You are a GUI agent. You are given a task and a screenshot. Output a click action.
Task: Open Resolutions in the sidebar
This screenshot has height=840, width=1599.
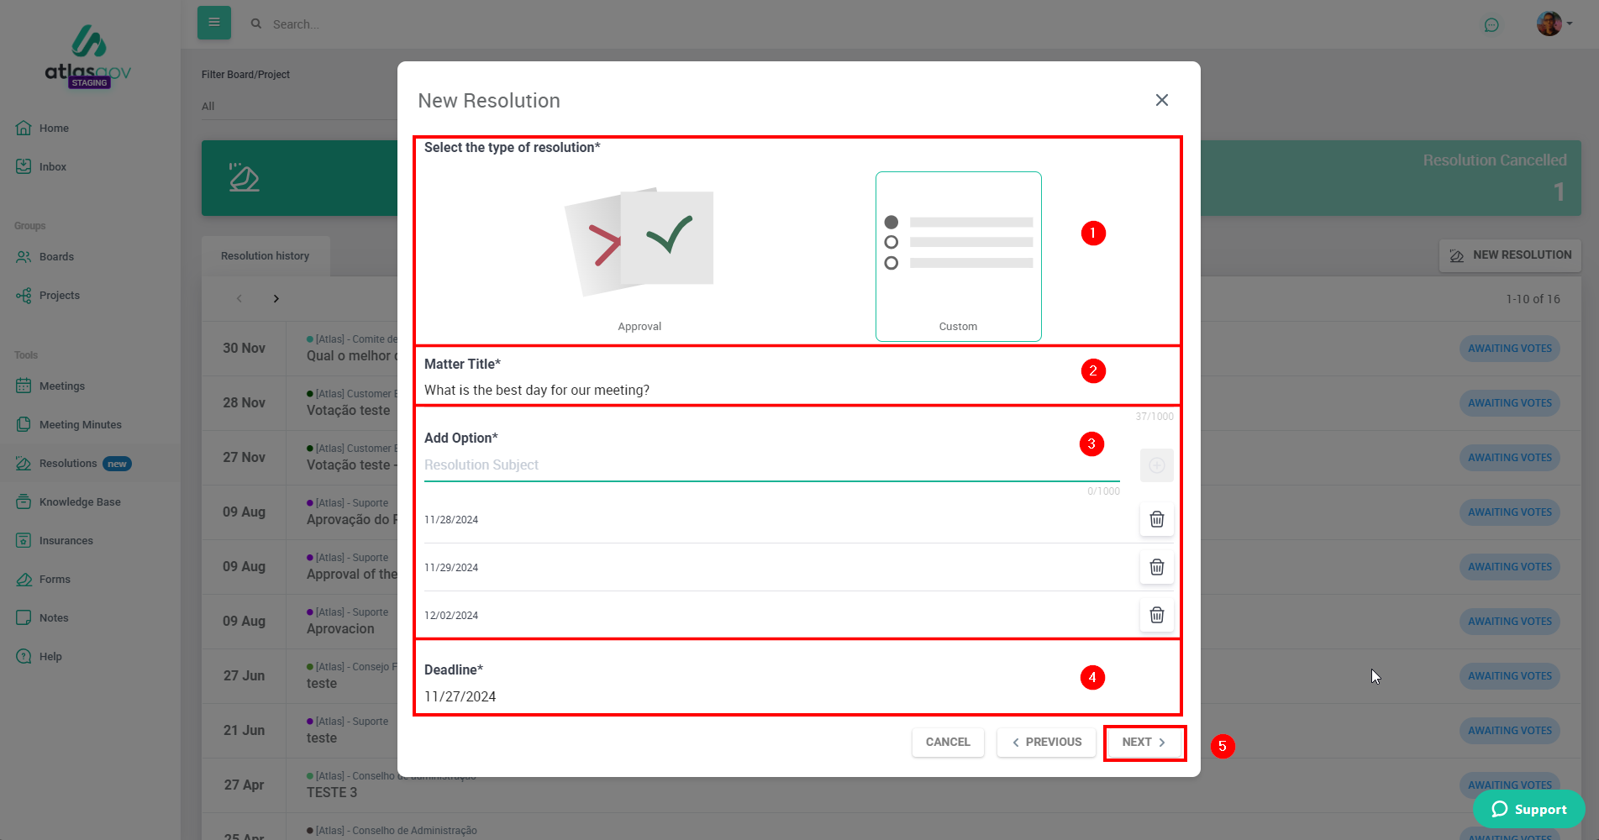[x=68, y=464]
